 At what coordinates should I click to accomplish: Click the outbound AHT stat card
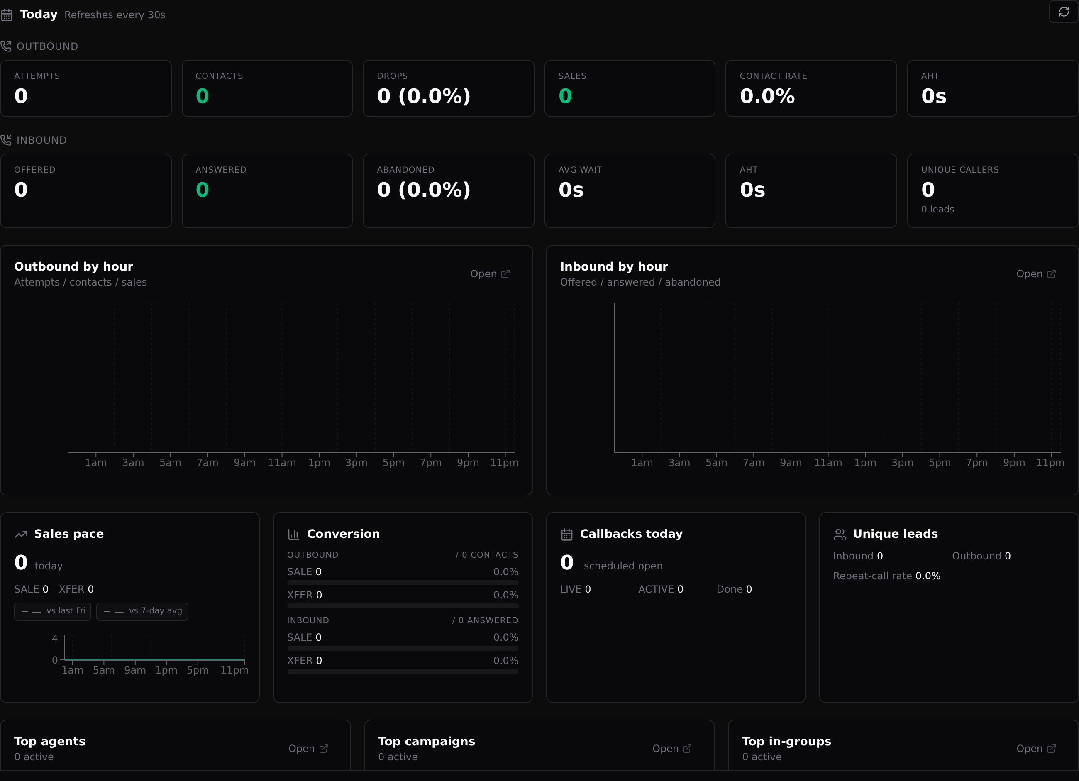click(992, 88)
